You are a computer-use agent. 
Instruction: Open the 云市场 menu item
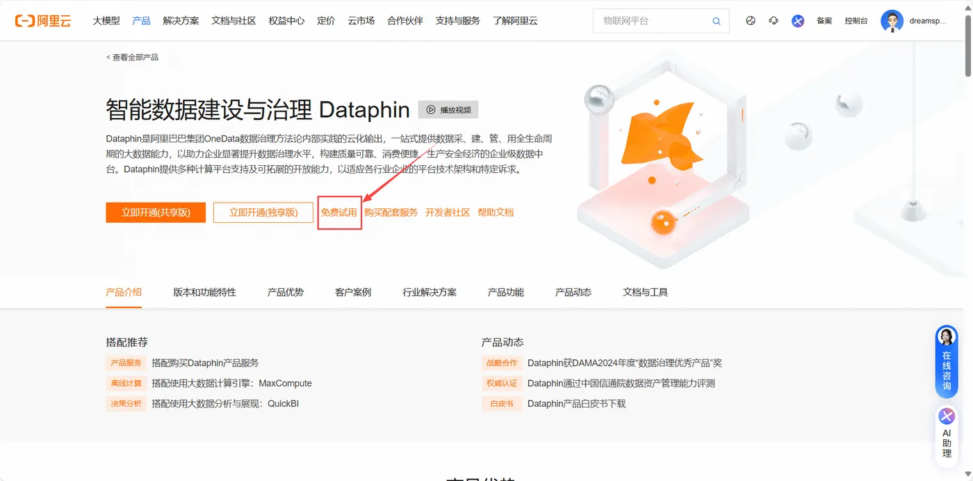[361, 21]
